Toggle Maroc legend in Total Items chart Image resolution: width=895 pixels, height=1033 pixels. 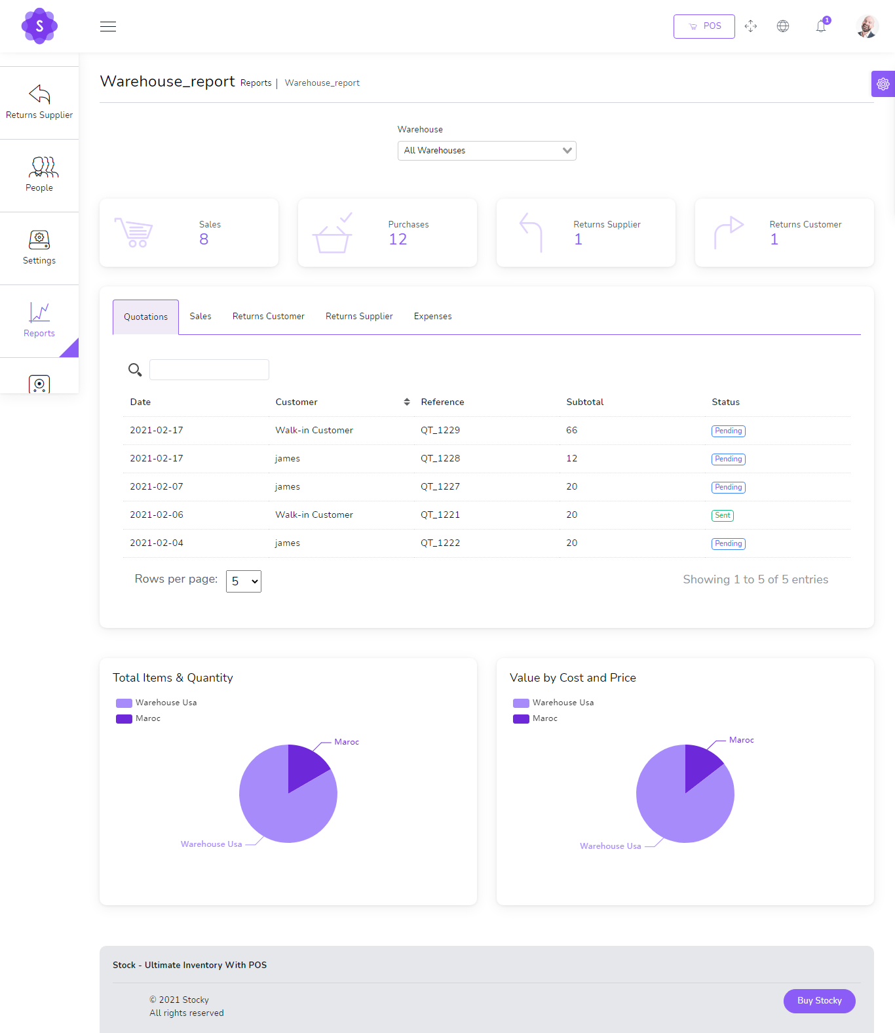pos(138,719)
